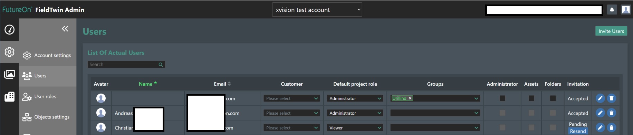Toggle Assets checkbox for Andreas
The height and width of the screenshot is (135, 633).
click(531, 113)
